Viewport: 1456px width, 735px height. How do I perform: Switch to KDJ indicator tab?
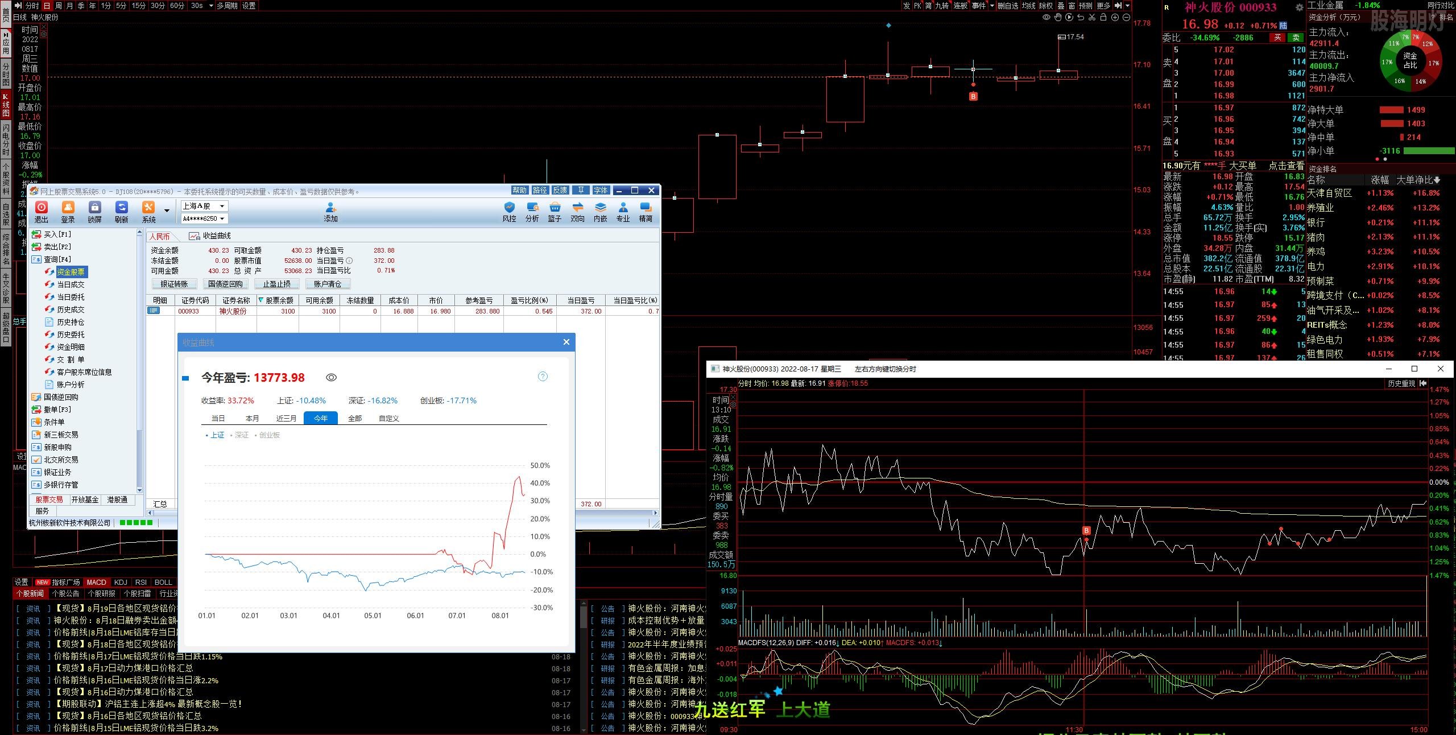121,582
